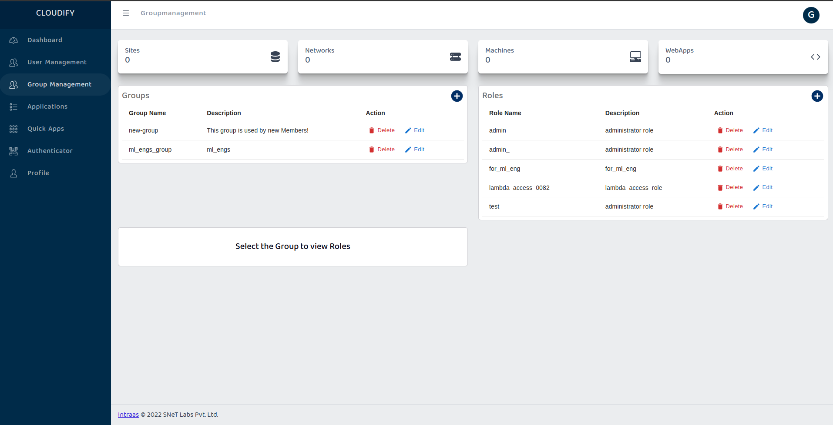
Task: Click 'This group is used by new Members!' description
Action: 258,130
